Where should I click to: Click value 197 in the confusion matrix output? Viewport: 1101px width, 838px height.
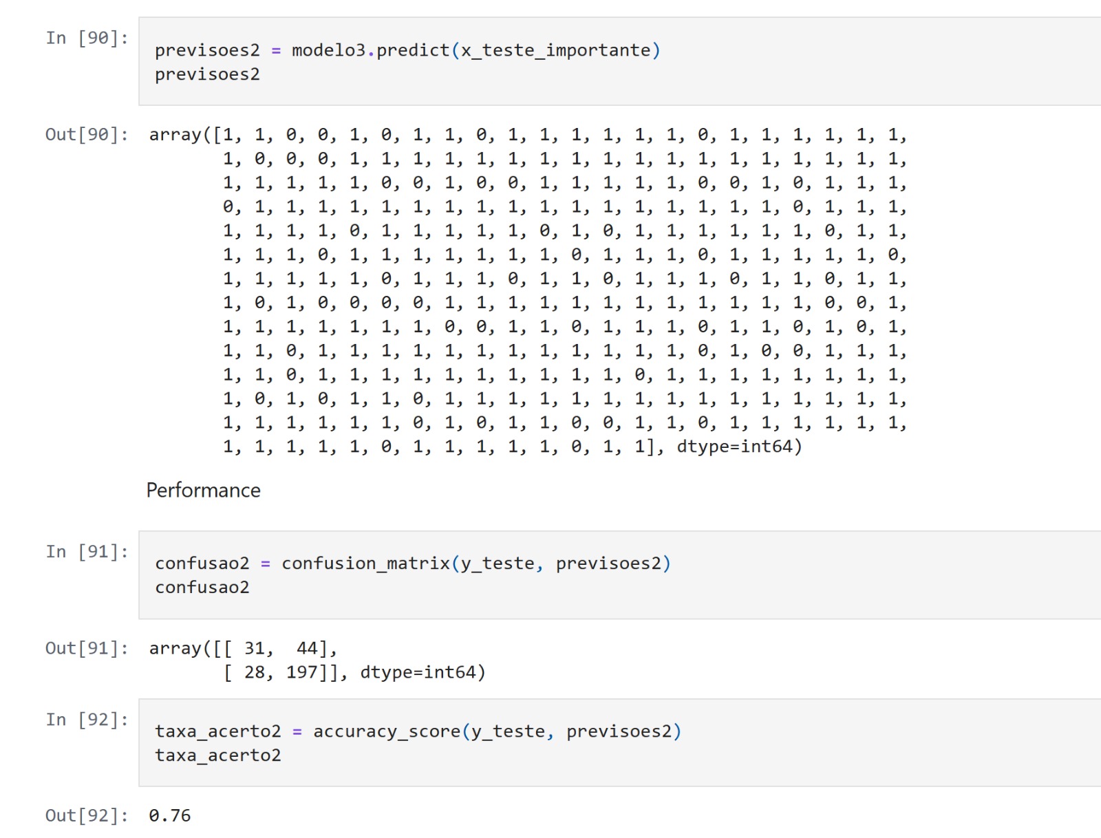coord(302,672)
